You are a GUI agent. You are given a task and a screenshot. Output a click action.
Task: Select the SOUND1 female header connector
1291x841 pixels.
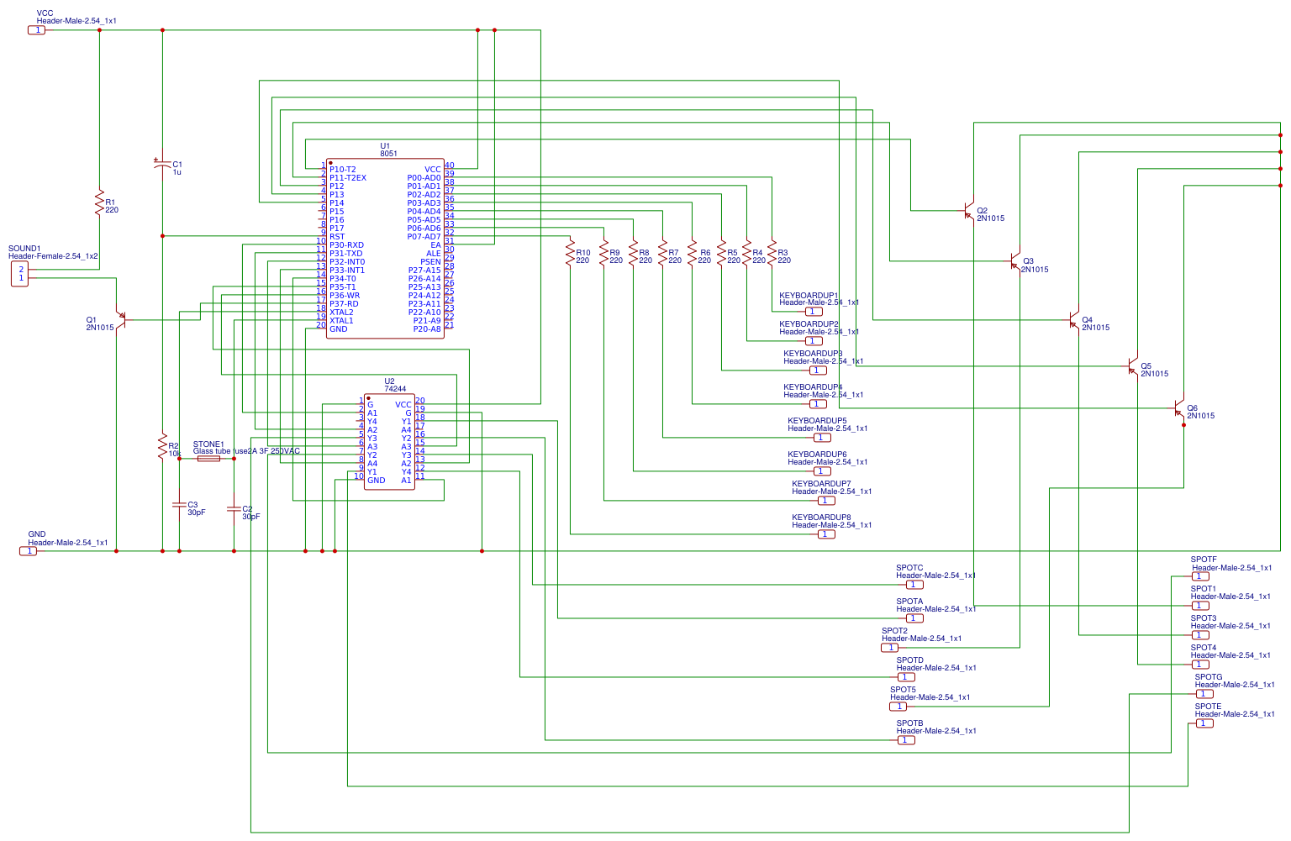coord(19,274)
